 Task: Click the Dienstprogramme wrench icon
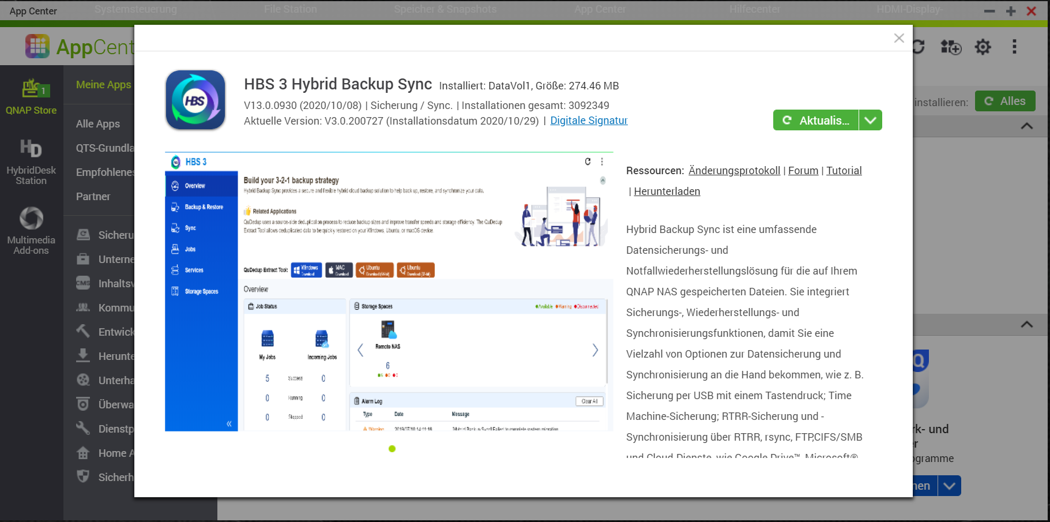84,428
